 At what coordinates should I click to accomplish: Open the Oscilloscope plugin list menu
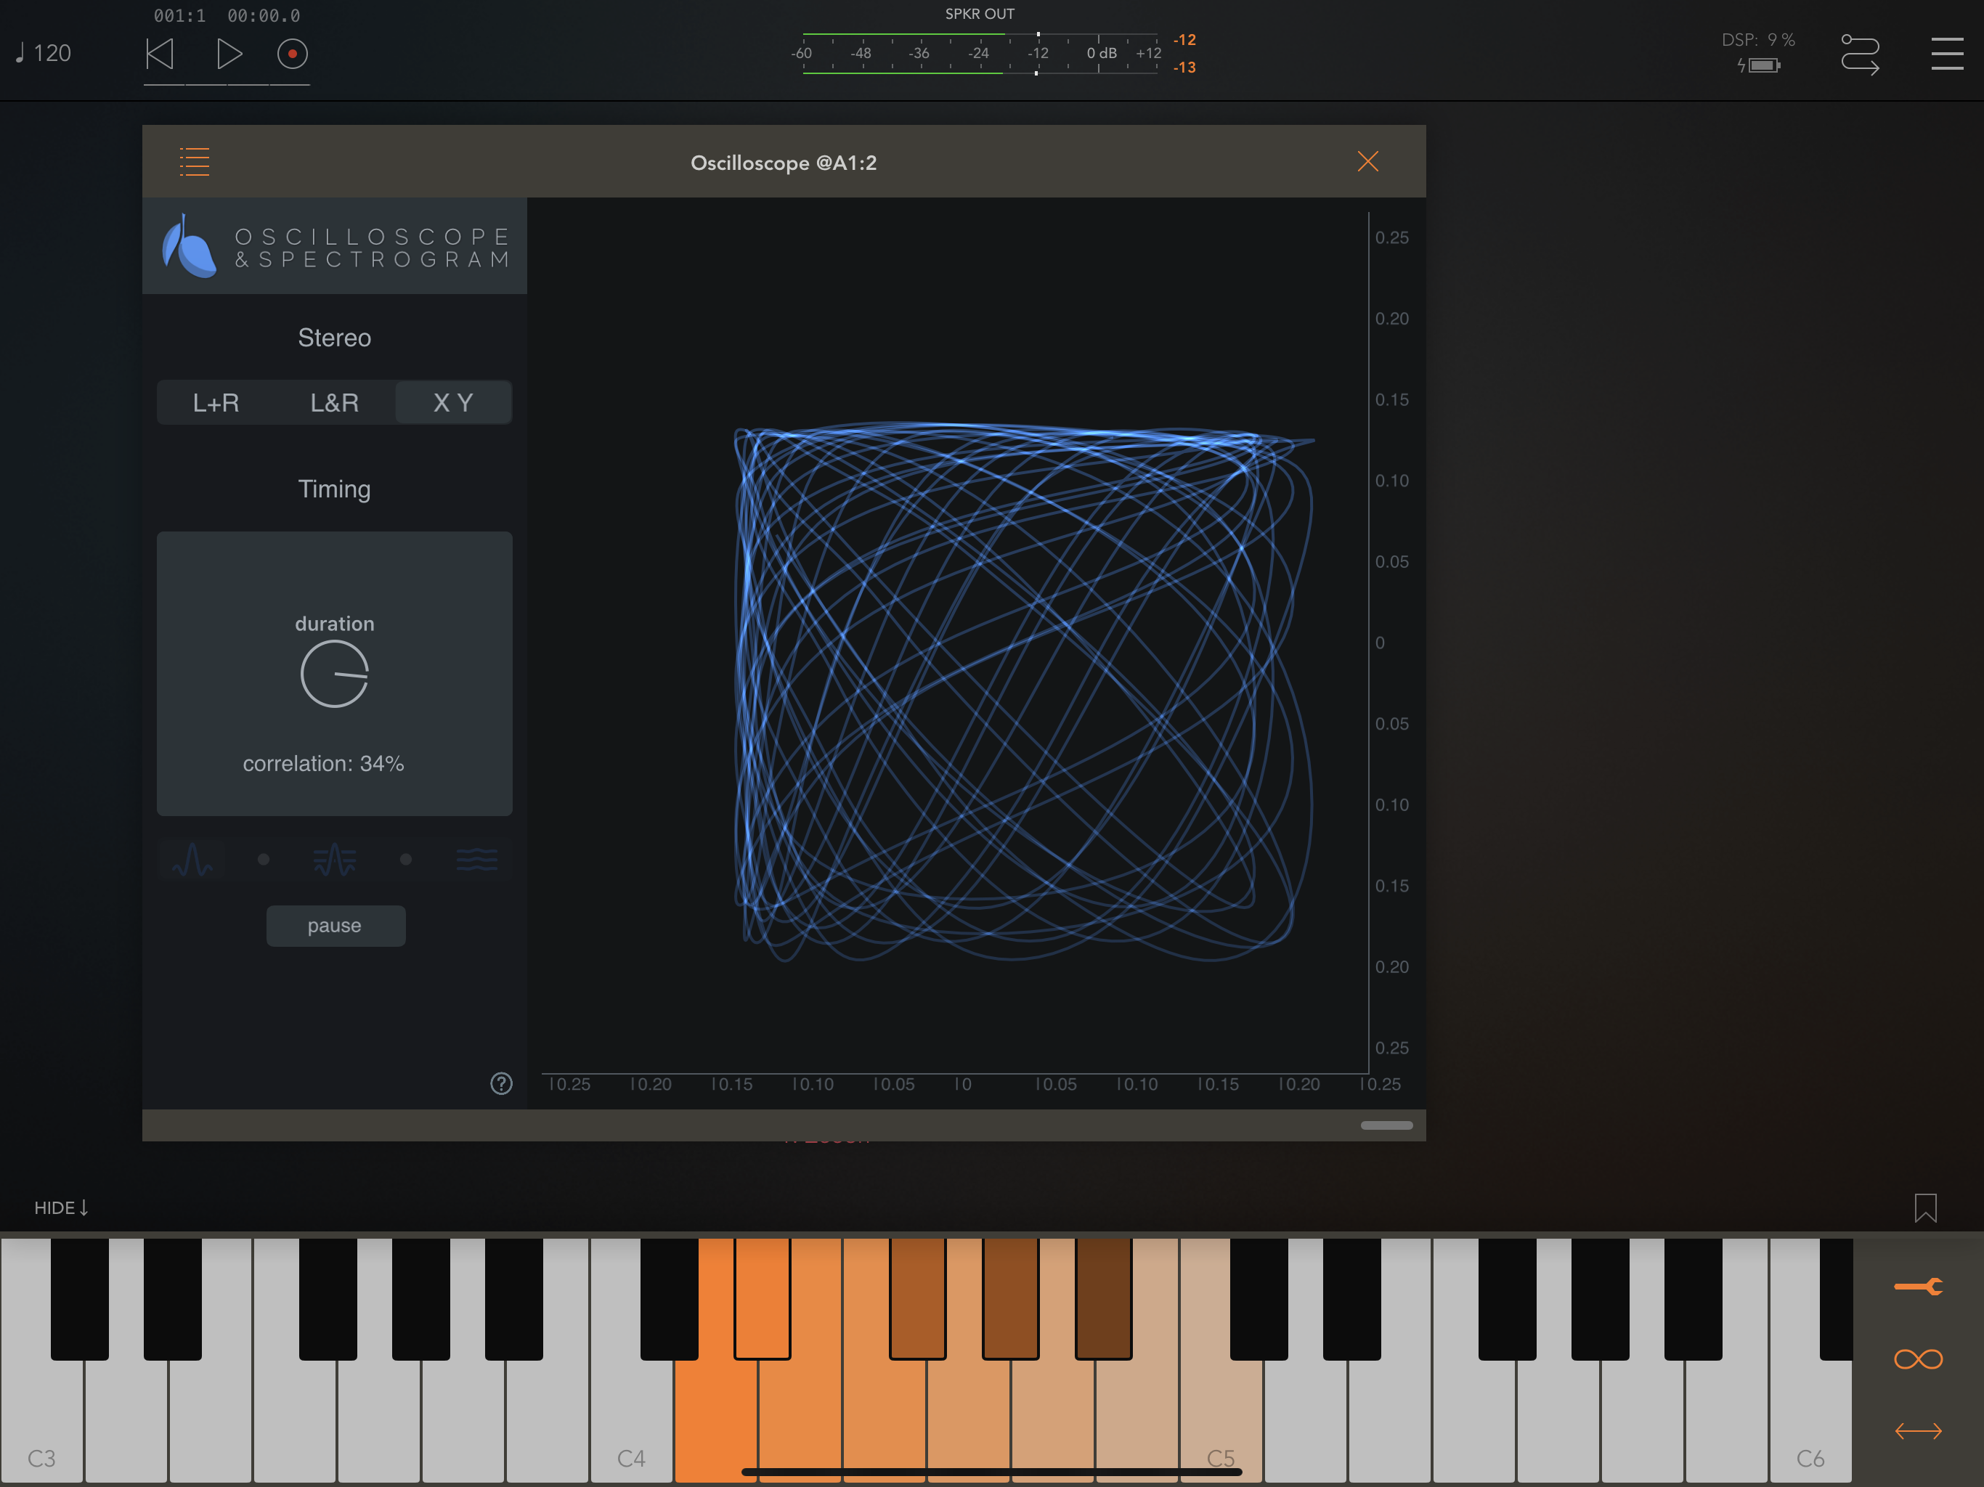tap(195, 161)
